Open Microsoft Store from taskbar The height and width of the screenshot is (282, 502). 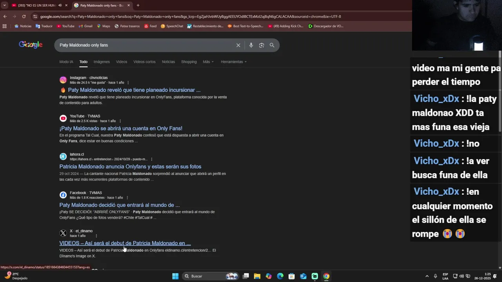(291, 276)
